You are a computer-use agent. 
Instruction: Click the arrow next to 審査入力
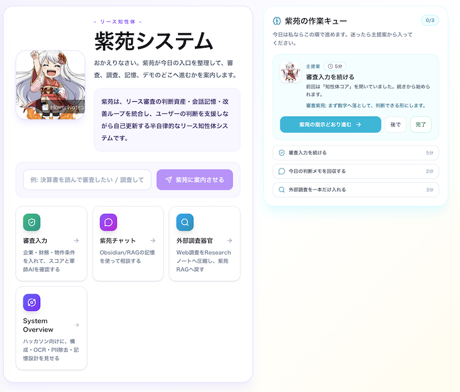(76, 240)
